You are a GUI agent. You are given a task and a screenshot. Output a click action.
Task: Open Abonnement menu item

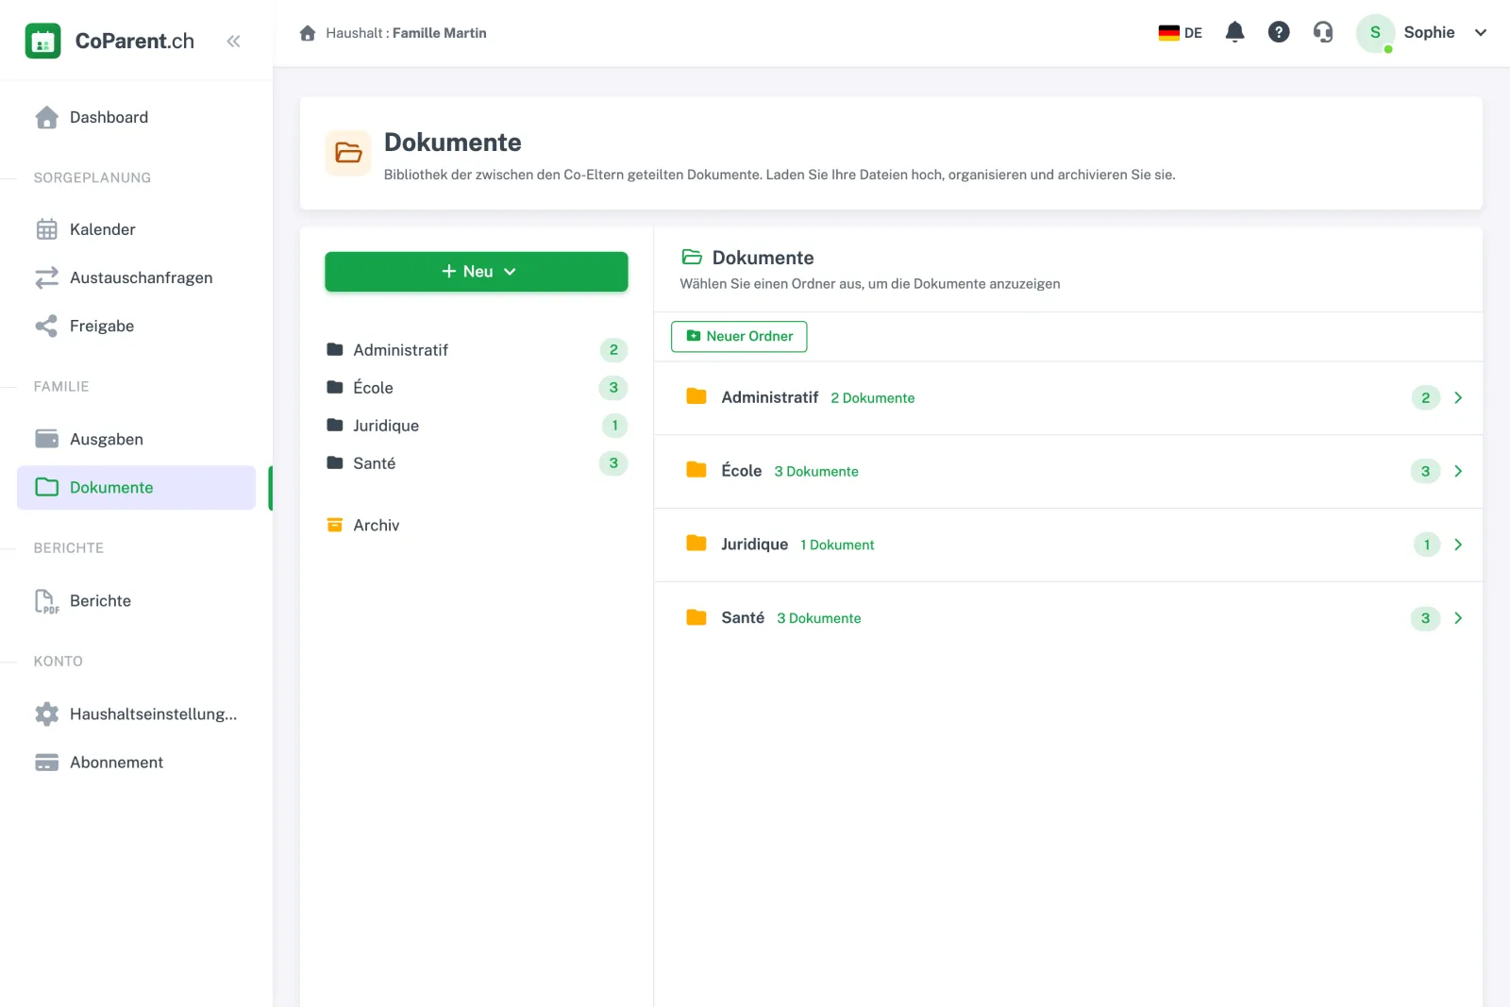136,763
